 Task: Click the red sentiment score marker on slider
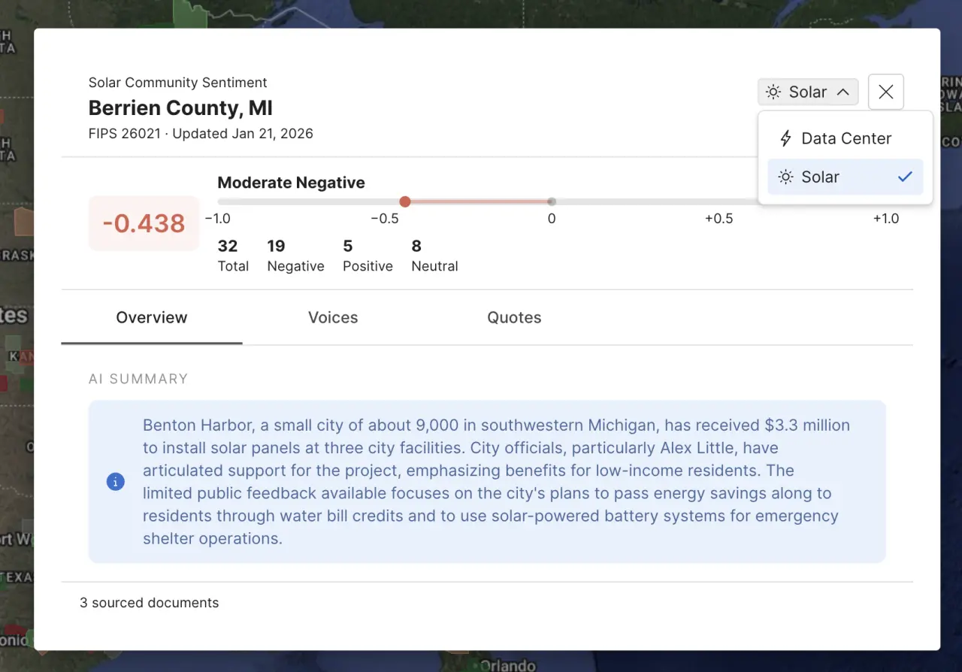pos(405,201)
